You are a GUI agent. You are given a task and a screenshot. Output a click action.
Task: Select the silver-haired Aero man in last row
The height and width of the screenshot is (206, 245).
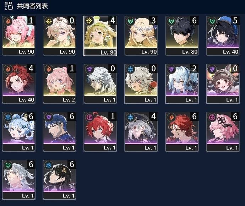click(x=18, y=180)
